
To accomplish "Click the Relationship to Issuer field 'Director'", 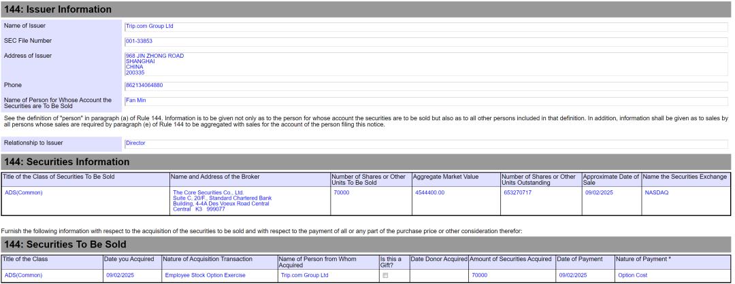I will pos(426,143).
